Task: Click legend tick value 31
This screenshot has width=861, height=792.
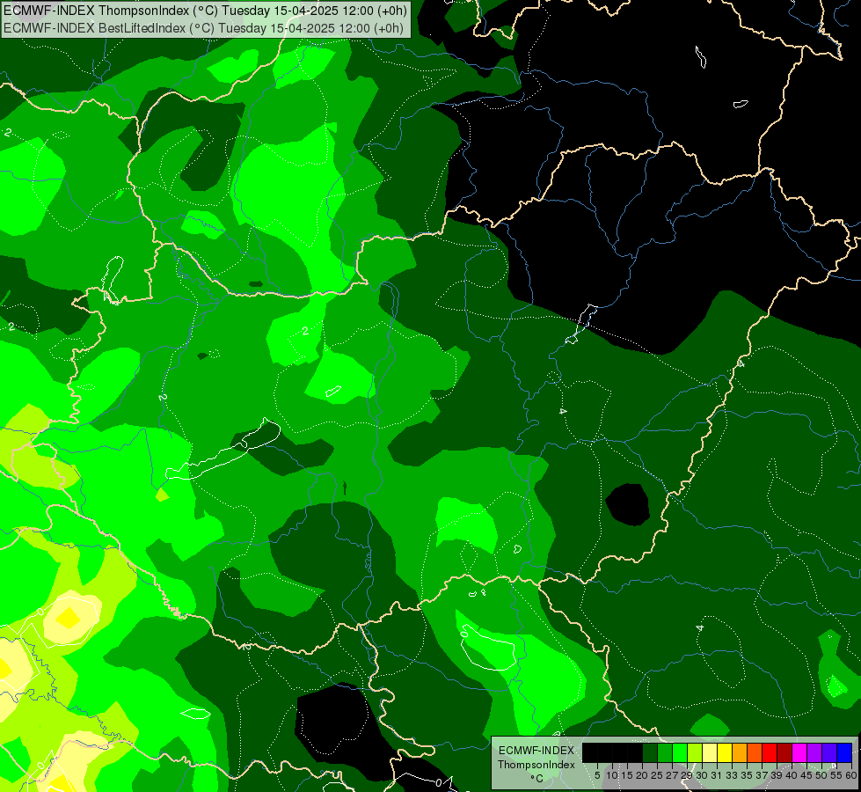Action: [717, 775]
